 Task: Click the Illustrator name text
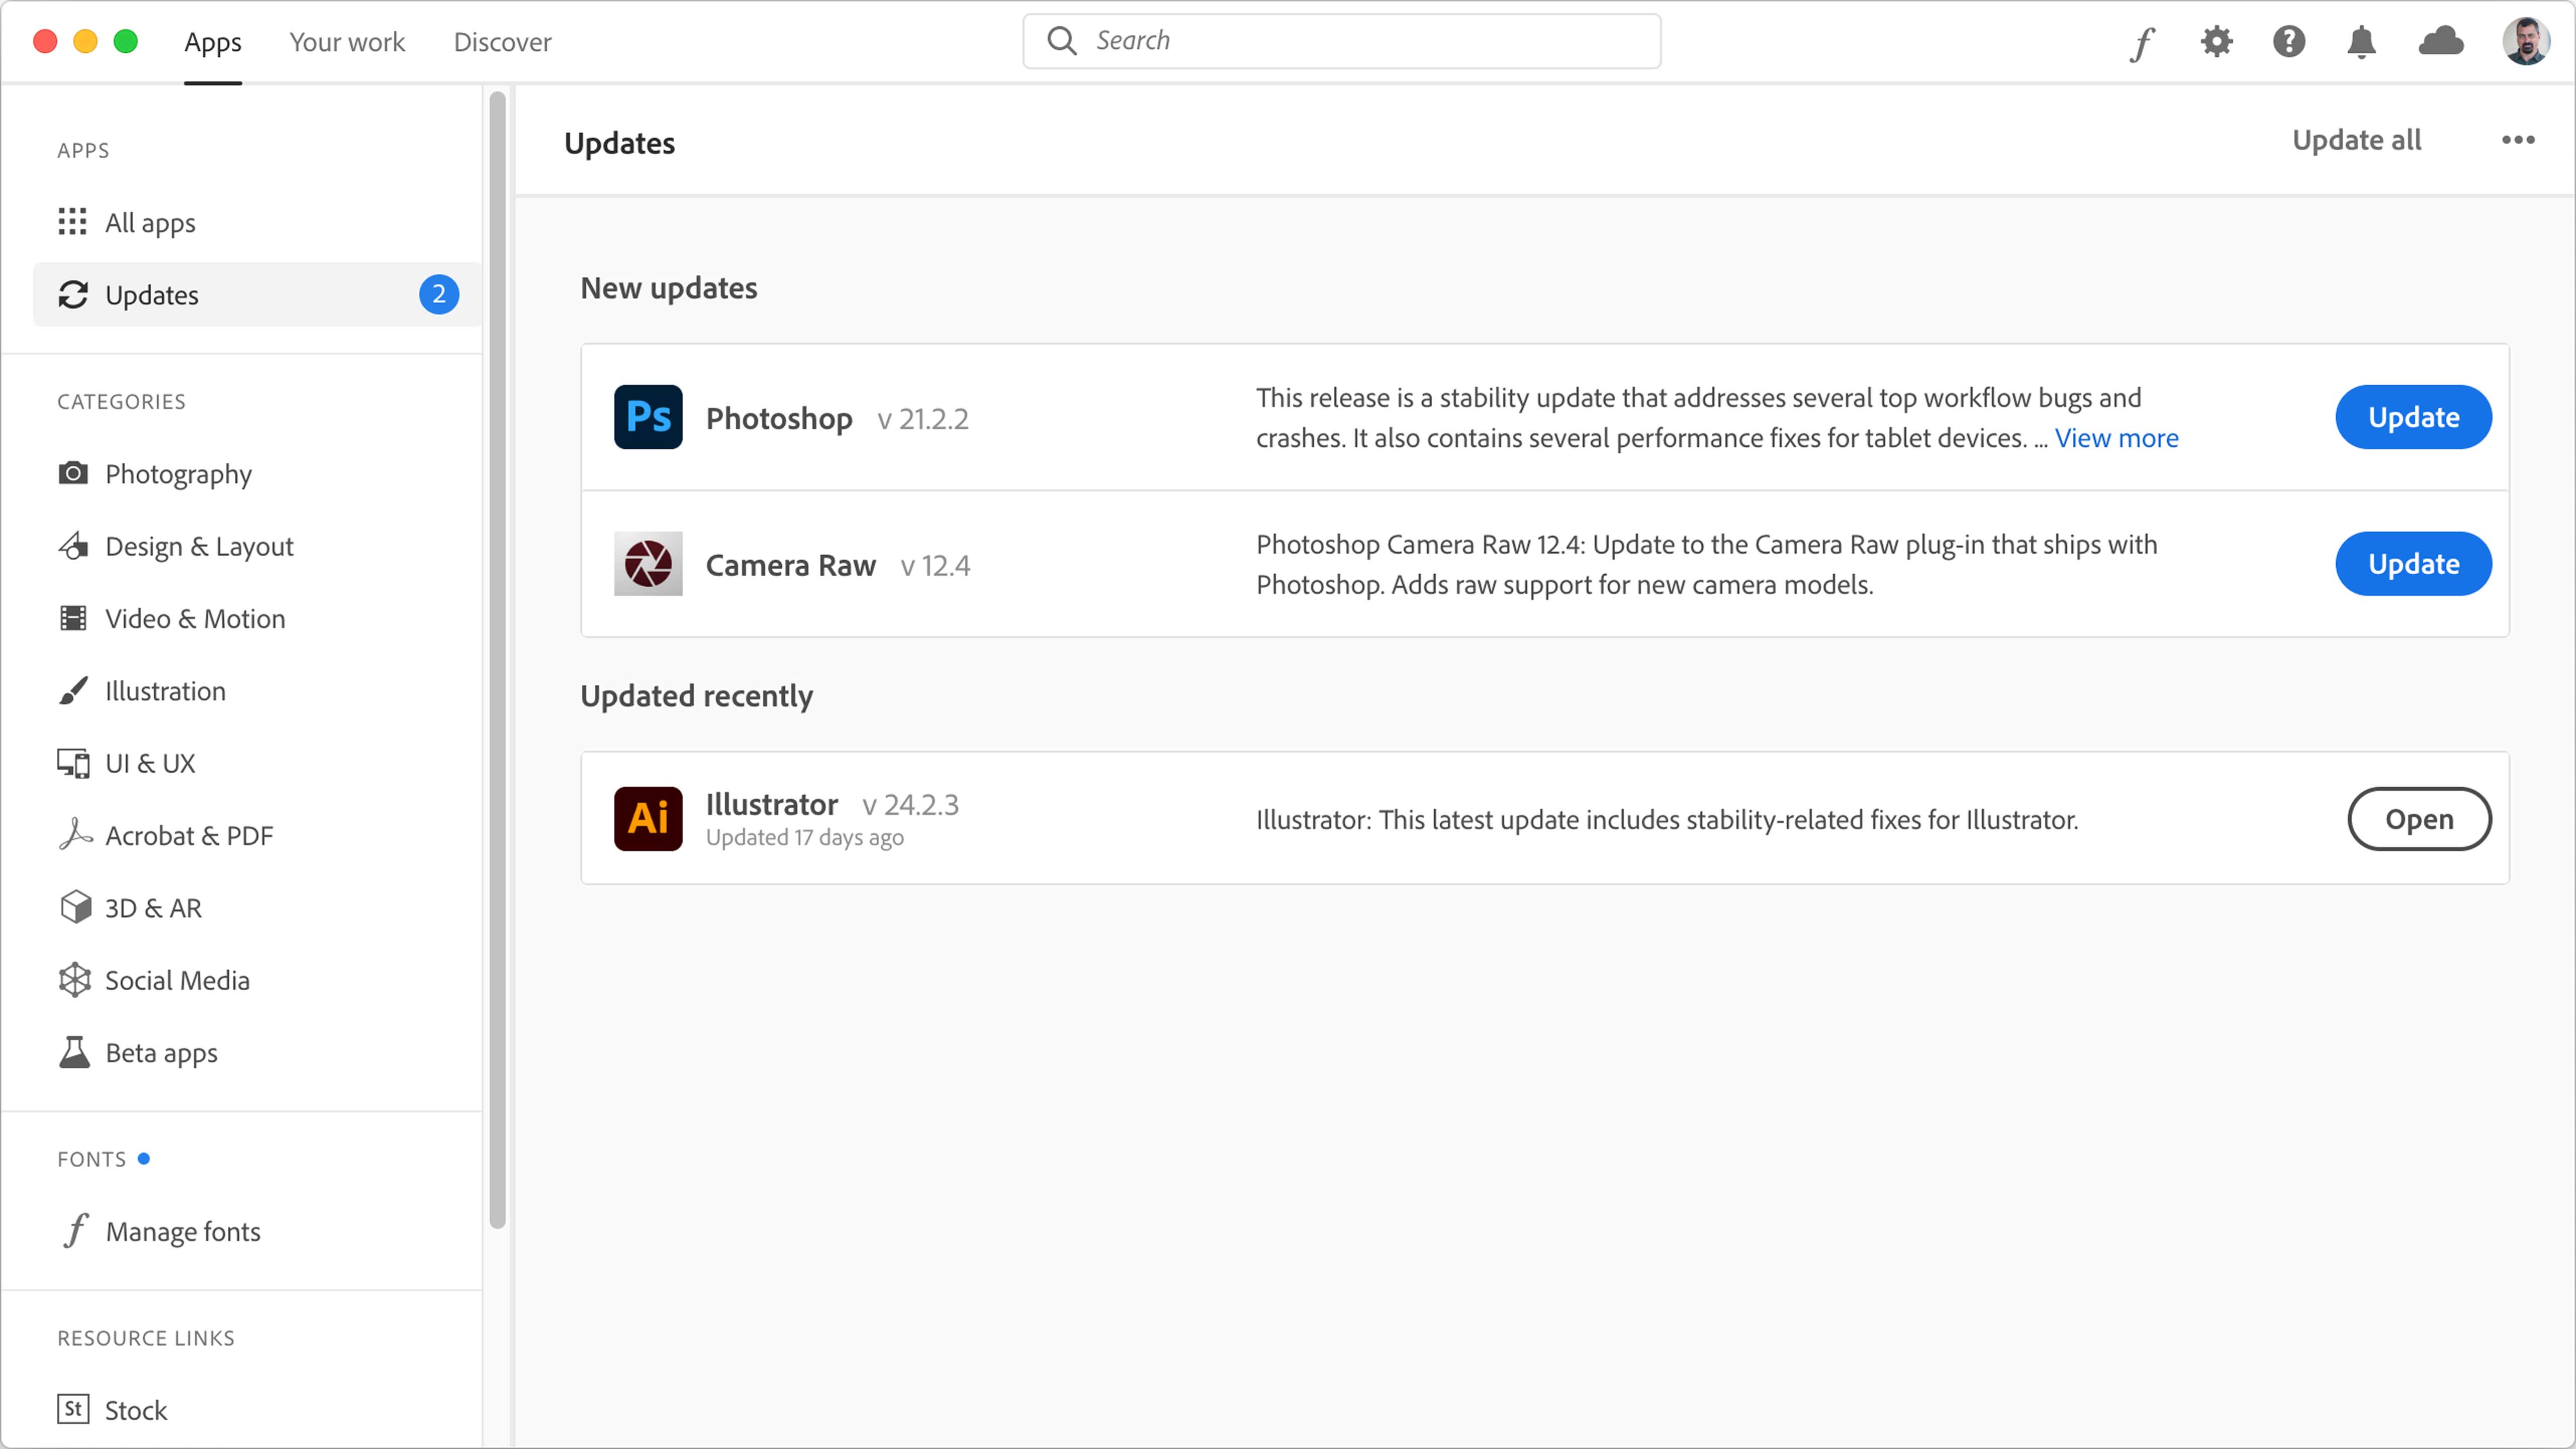tap(772, 803)
